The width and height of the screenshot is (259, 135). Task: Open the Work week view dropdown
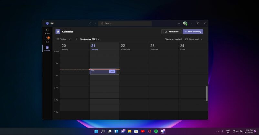(194, 39)
